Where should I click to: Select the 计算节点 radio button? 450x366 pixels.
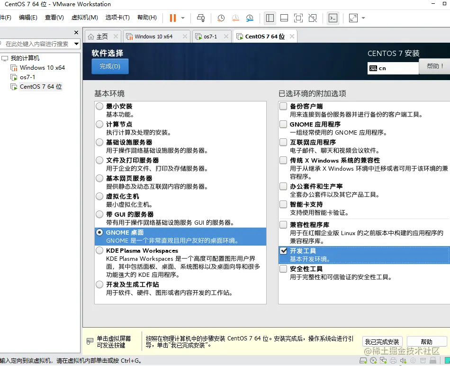pos(99,124)
